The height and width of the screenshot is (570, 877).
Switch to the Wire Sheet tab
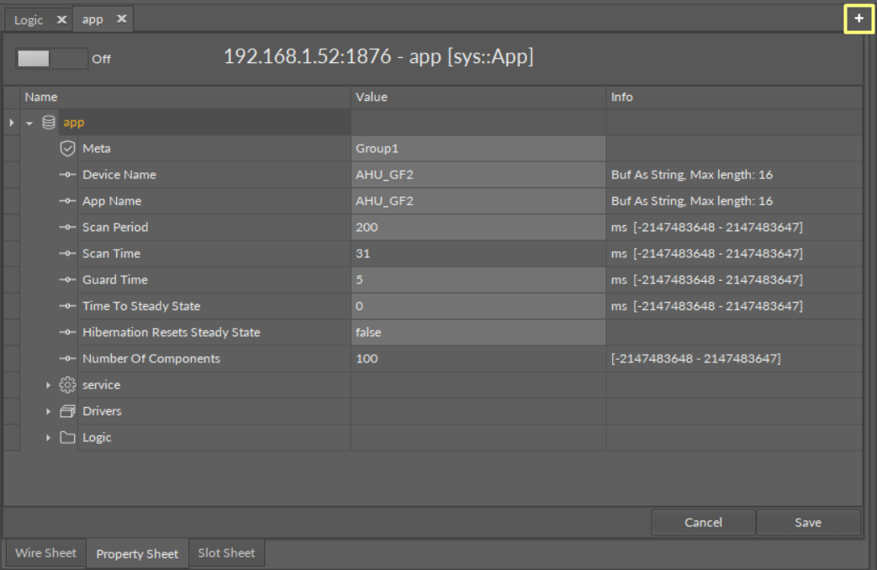(x=45, y=553)
